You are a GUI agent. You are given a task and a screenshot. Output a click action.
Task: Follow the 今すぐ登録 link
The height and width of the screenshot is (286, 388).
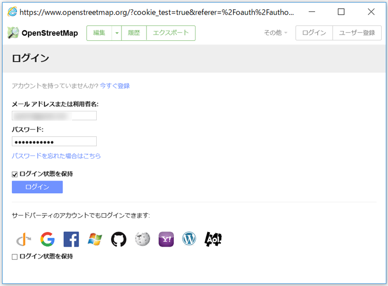tap(115, 86)
